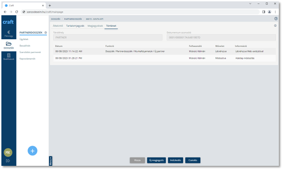Open Szerződött partnerek in side menu
The width and height of the screenshot is (283, 170).
coord(30,52)
